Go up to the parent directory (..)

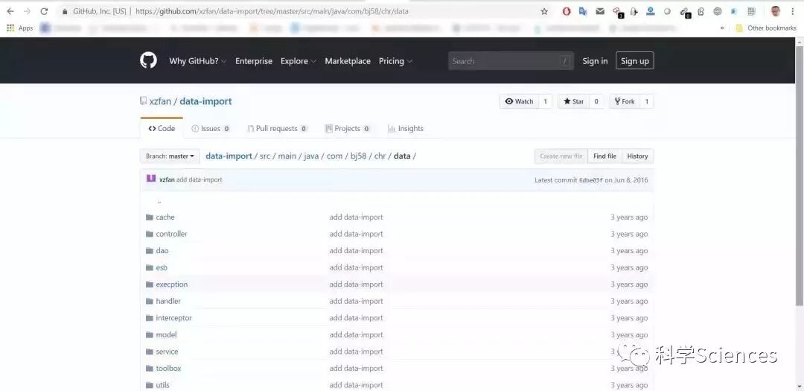pos(159,202)
